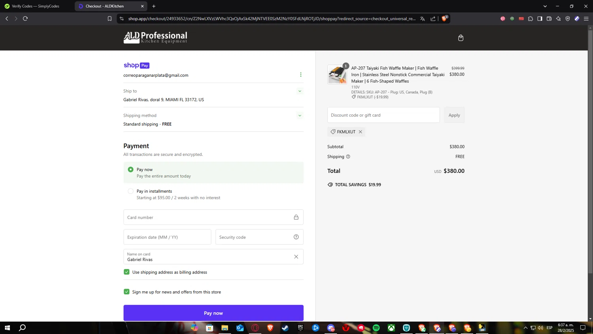Remove the FKMLXUT discount code
593x334 pixels.
point(361,132)
